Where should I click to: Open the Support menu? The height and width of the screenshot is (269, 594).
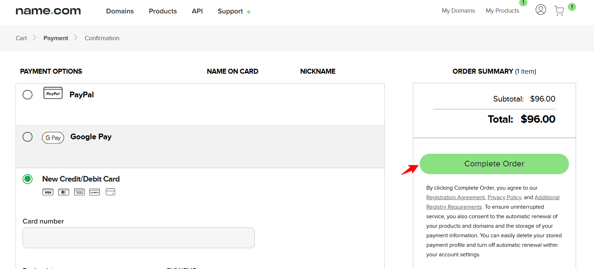tap(230, 11)
